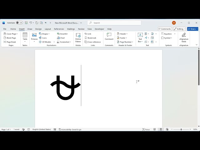The image size is (200, 150).
Task: Click the Comments button
Action: point(165,29)
